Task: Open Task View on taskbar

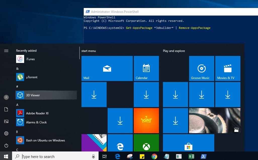Action: [105, 156]
